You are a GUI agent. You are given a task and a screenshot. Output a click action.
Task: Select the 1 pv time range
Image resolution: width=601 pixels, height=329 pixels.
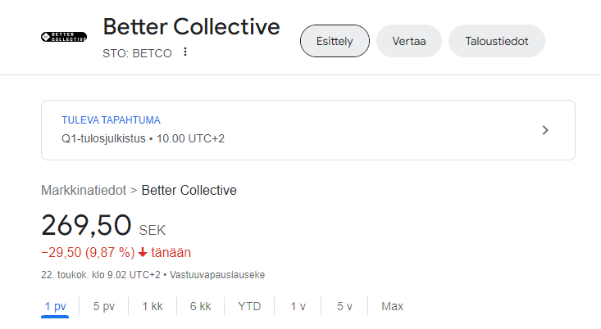pos(55,306)
